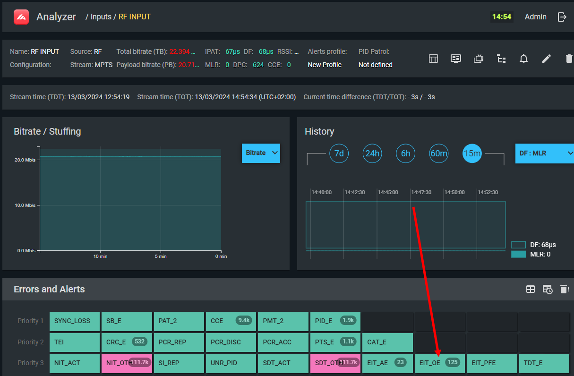
Task: Open errors table history with clock icon
Action: point(547,289)
